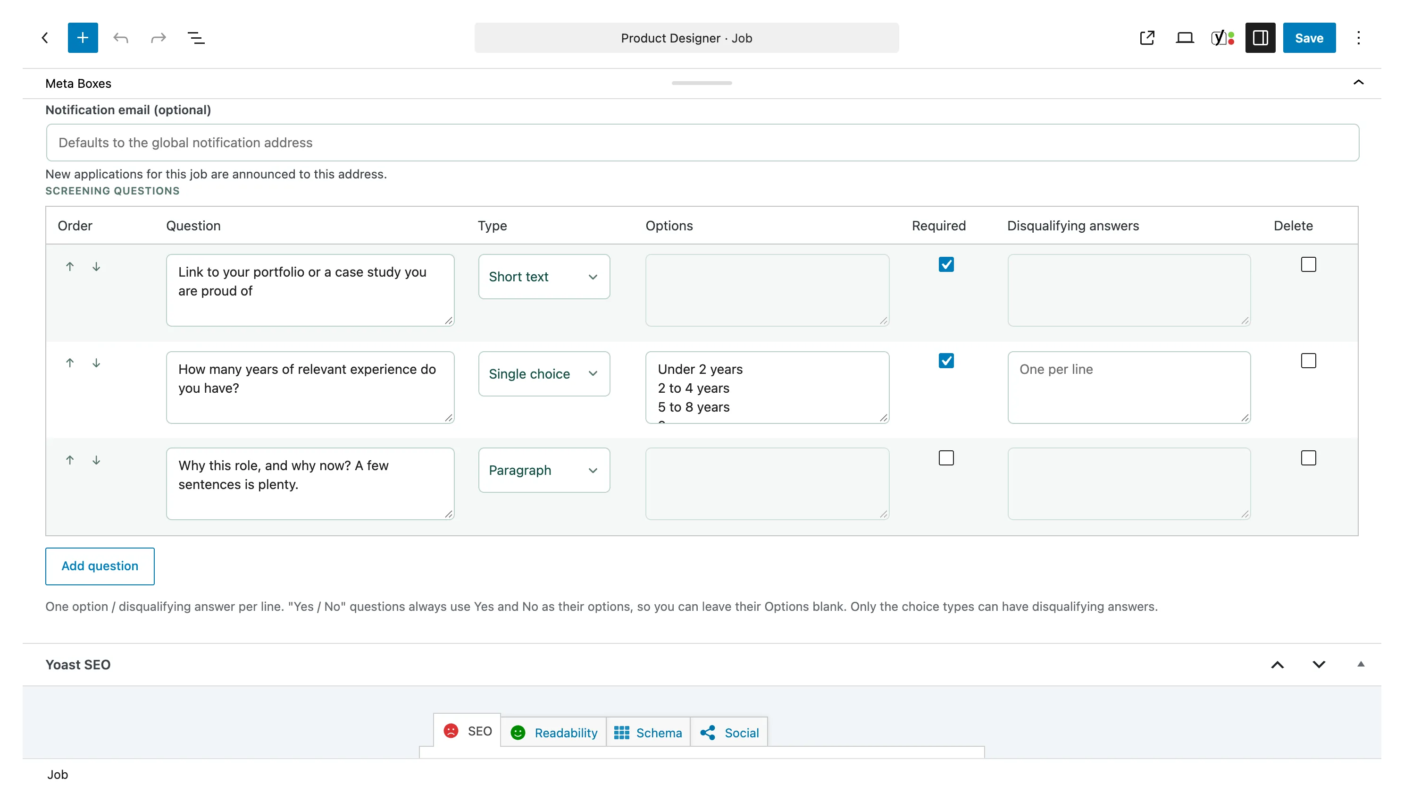Open the Paragraph type dropdown
Screen dimensions: 1404x802
(x=544, y=470)
